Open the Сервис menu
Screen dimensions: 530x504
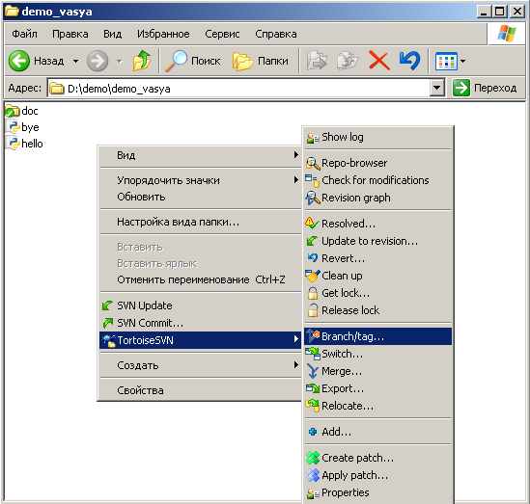222,34
